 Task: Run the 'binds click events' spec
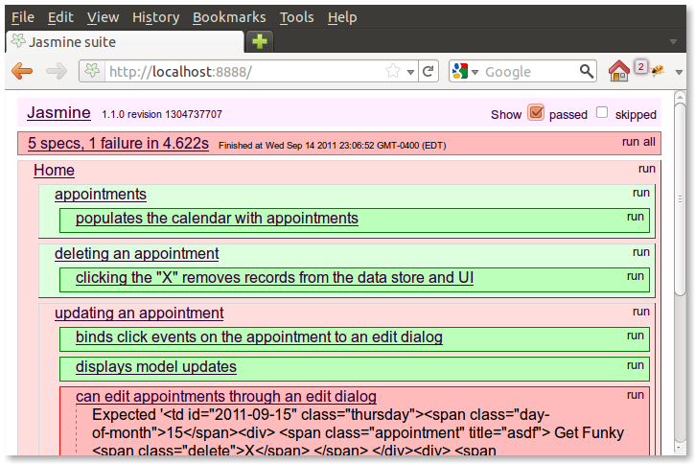pos(636,336)
